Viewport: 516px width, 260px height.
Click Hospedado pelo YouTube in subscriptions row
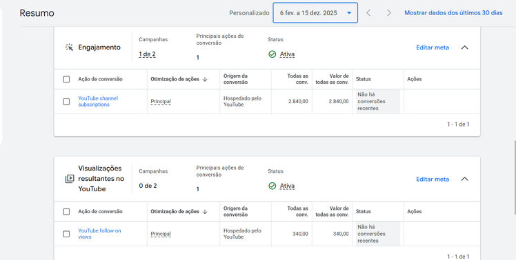(x=242, y=101)
